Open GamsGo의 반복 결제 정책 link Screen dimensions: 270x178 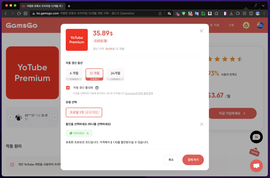coord(139,93)
